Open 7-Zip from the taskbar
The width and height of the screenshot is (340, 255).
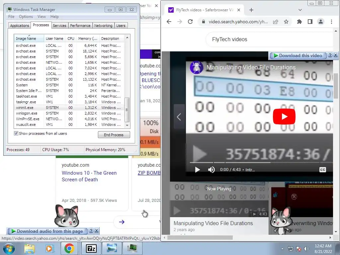click(x=91, y=248)
